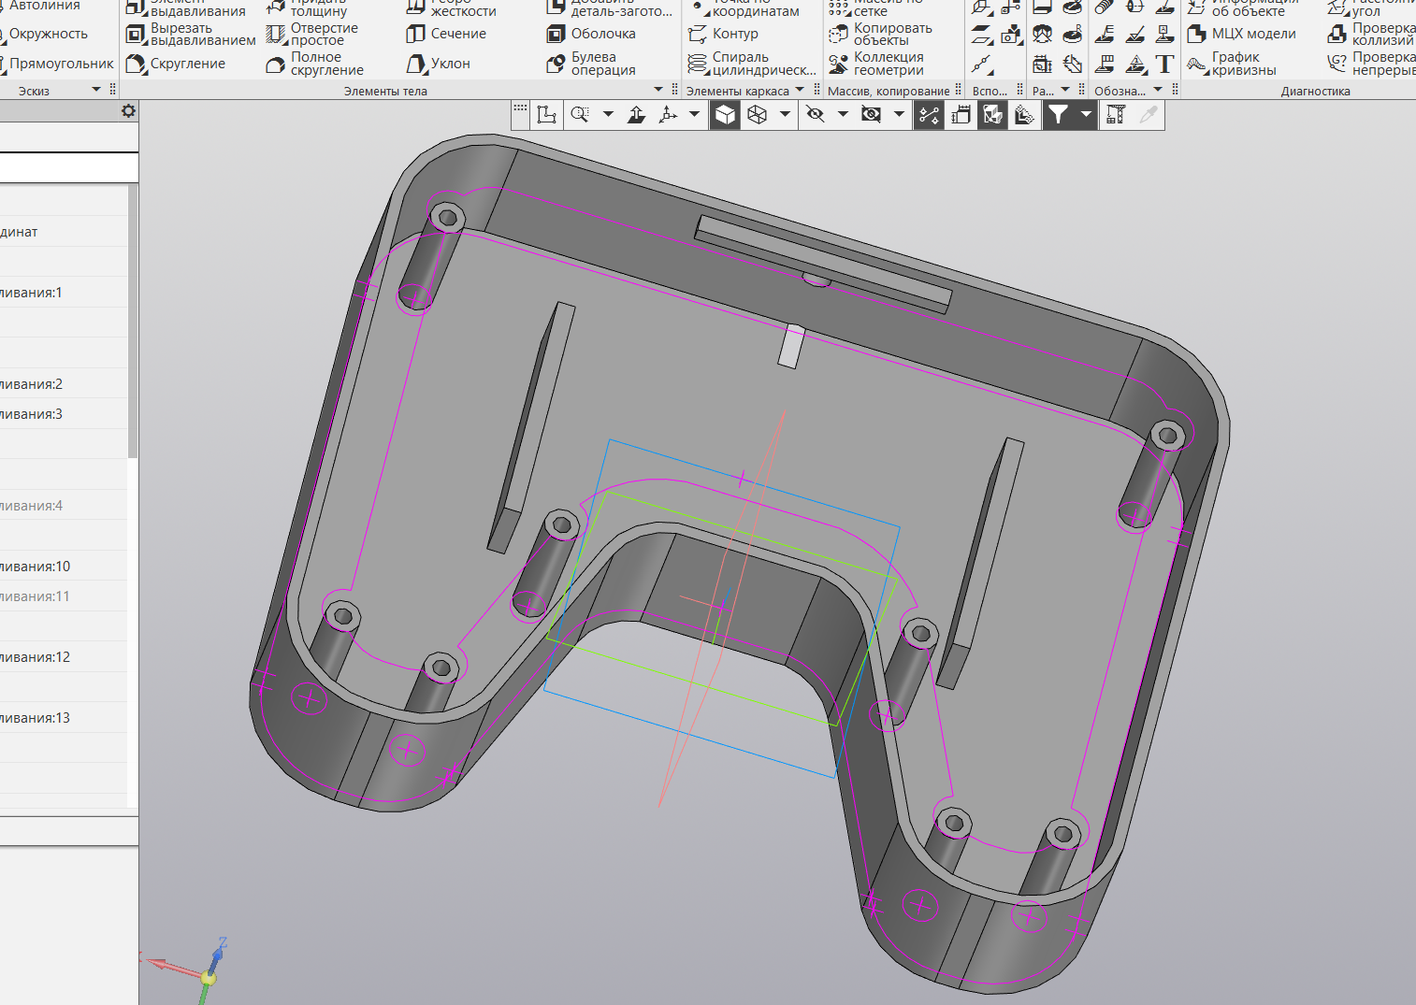Click the tree panel vertical scrollbar
The height and width of the screenshot is (1005, 1416).
133,321
